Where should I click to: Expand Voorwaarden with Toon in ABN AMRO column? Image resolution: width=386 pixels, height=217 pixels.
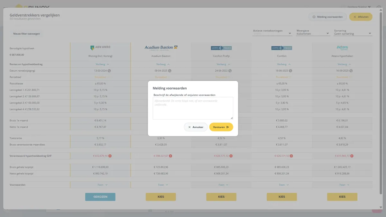point(102,185)
